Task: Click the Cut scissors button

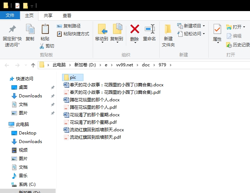Action: (47, 46)
